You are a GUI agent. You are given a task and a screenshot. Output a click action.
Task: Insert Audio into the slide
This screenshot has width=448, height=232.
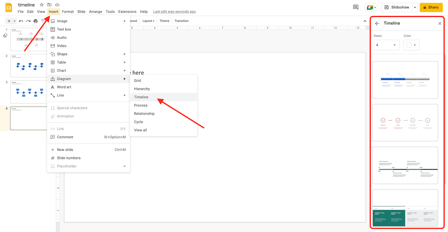(62, 37)
